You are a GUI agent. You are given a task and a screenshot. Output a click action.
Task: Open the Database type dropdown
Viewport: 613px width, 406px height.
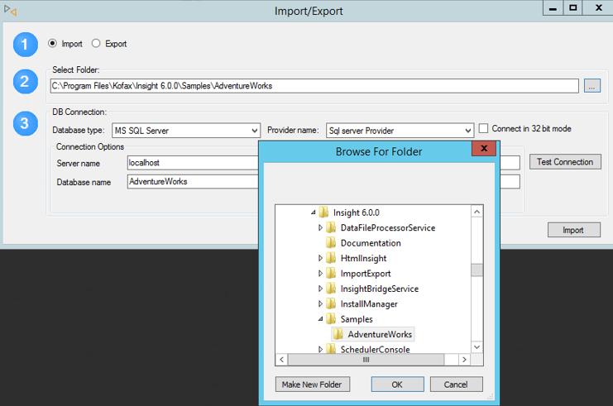point(186,131)
